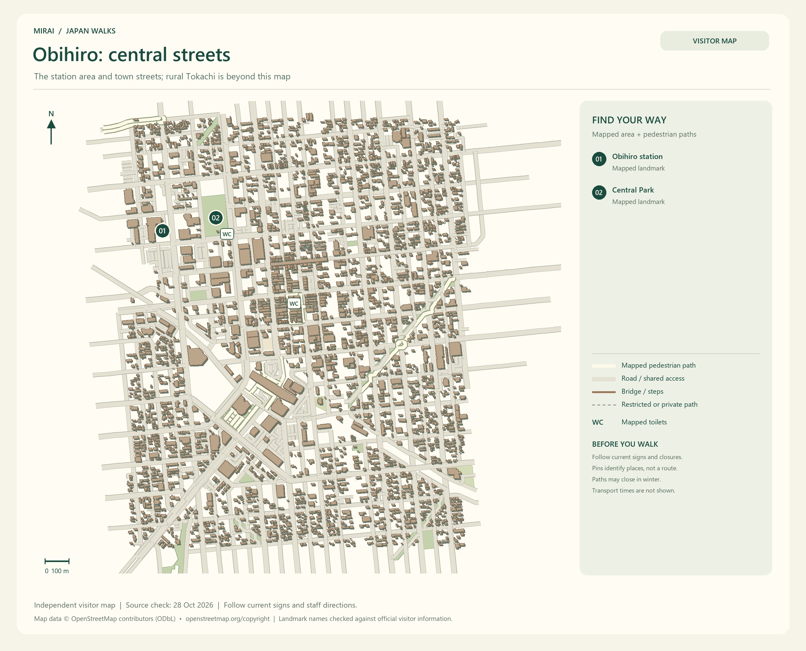Click the JAPAN WALKS breadcrumb text

[91, 31]
